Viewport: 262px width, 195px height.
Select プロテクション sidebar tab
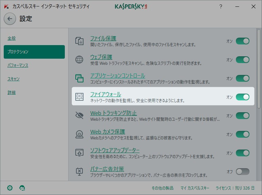34,52
